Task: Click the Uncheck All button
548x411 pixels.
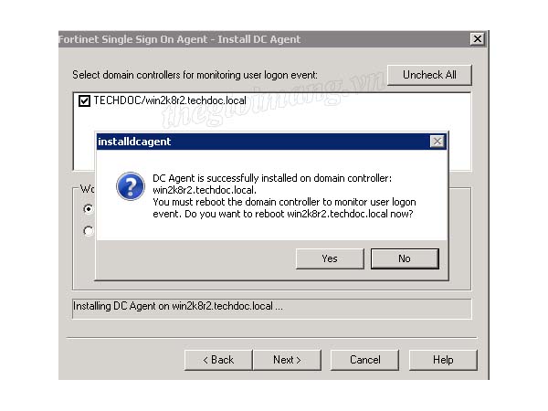Action: (429, 75)
